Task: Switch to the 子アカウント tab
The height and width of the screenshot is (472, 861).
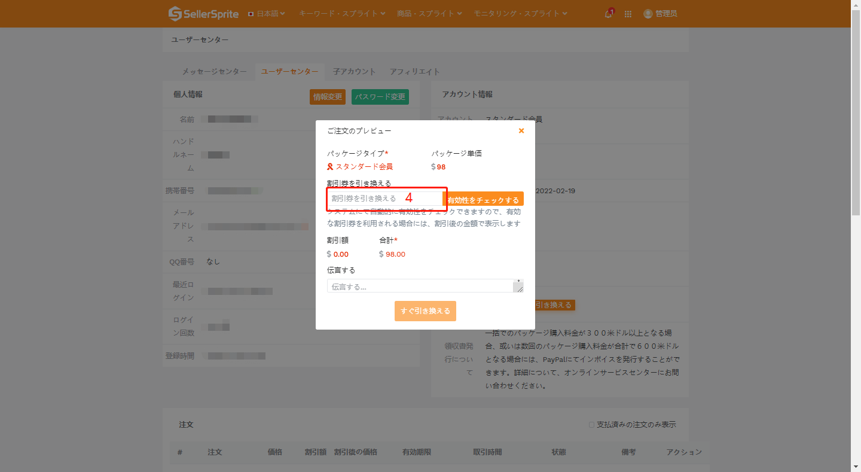Action: (354, 72)
